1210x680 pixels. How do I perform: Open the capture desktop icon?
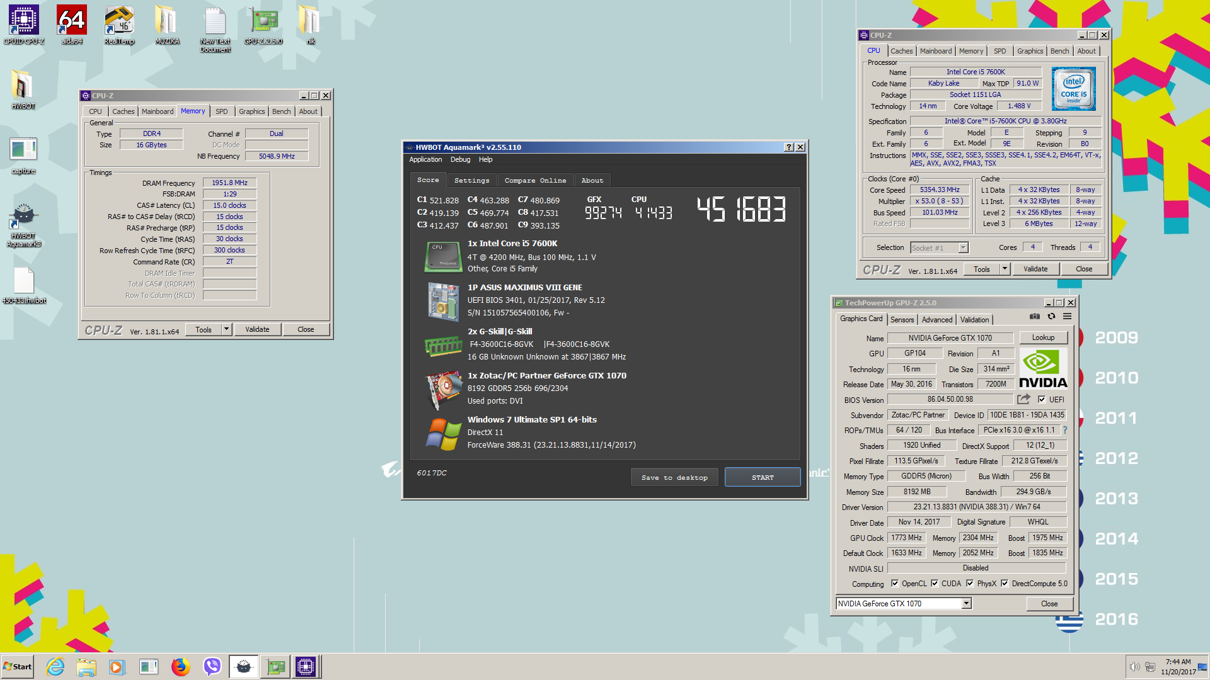pyautogui.click(x=23, y=156)
